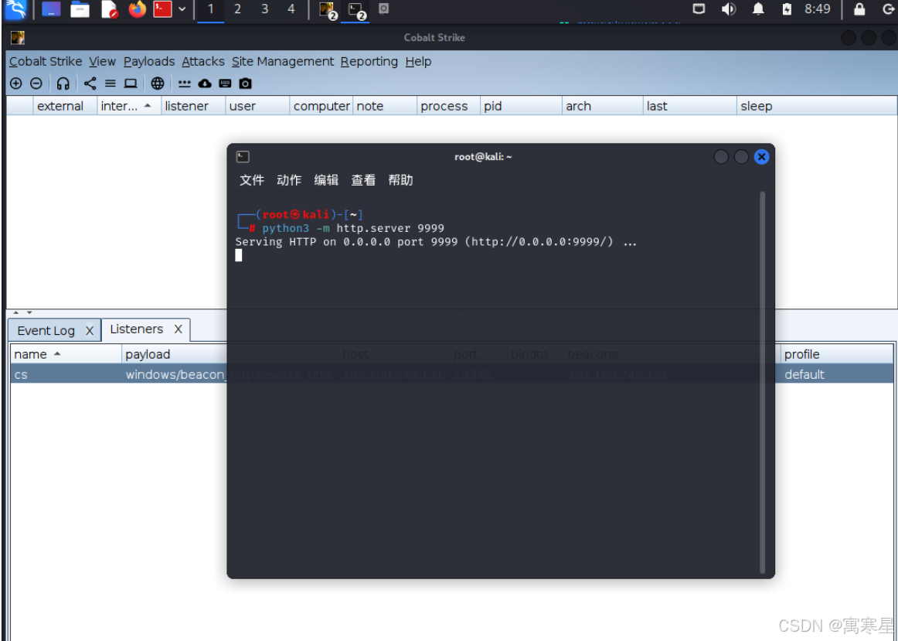Click the battery power tray icon

787,9
